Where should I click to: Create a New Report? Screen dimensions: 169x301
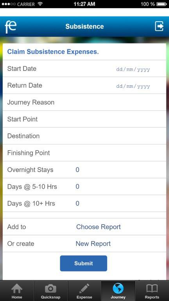(x=93, y=244)
